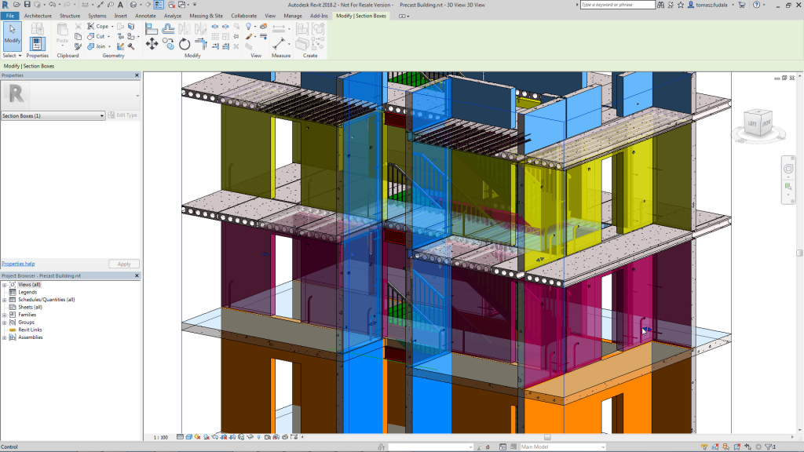
Task: Click the Rotate tool in Modify panel
Action: point(185,45)
